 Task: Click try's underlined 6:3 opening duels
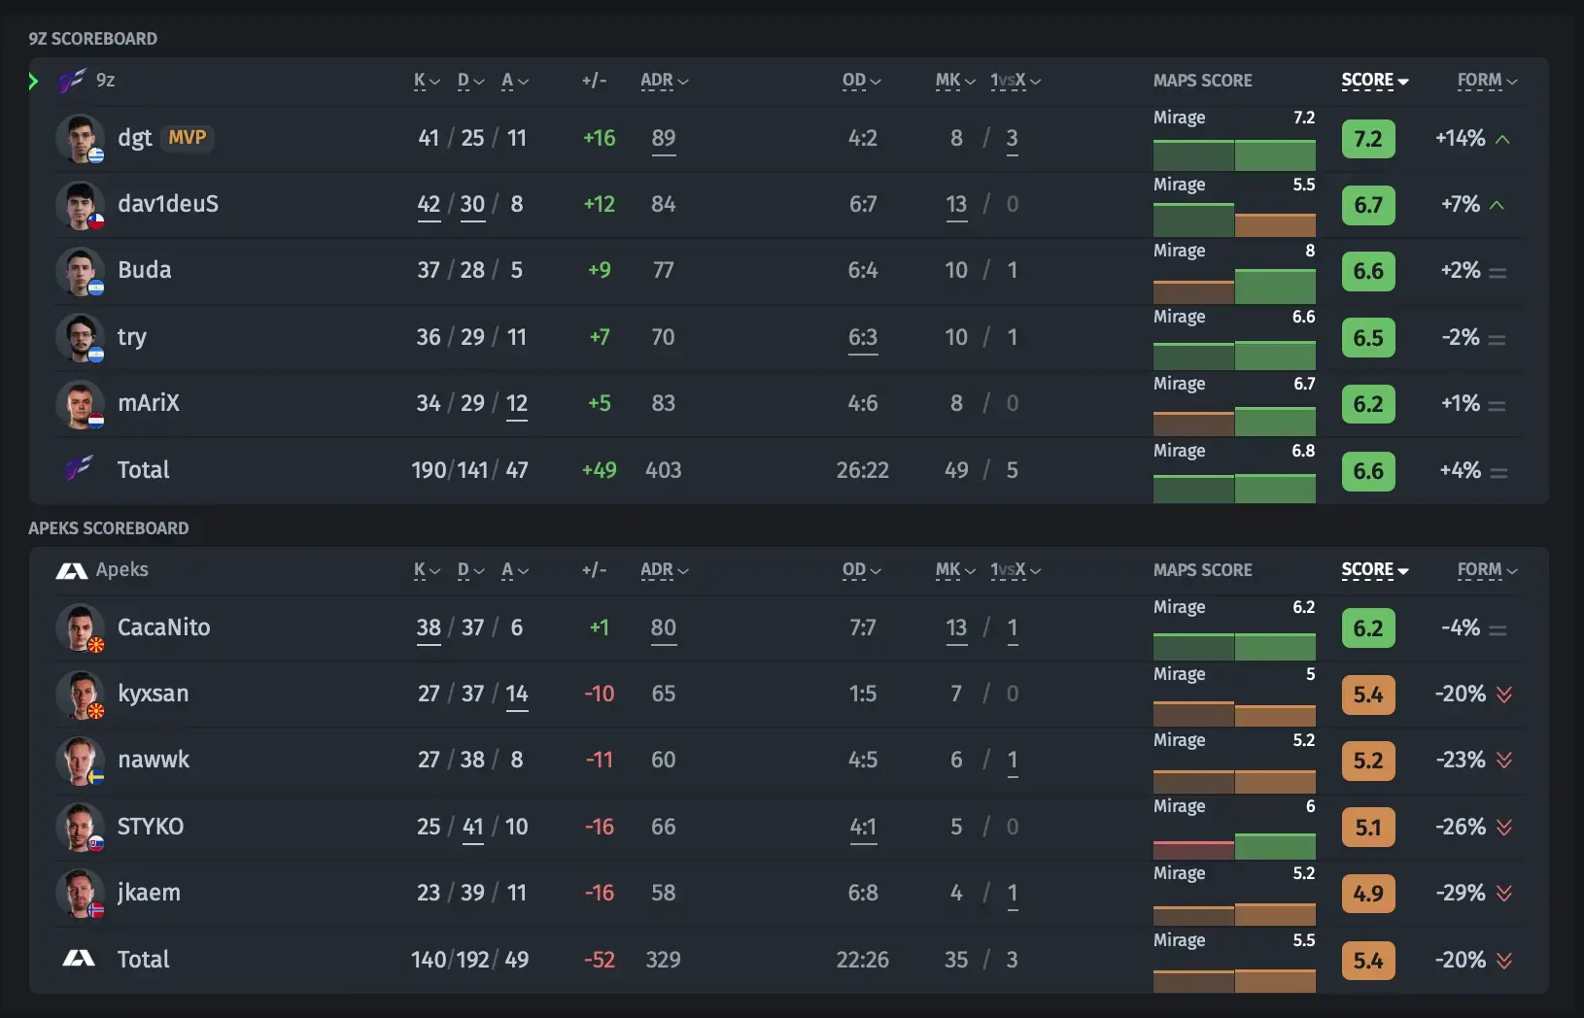[x=863, y=338]
